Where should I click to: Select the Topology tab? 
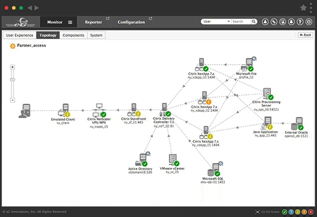point(48,35)
